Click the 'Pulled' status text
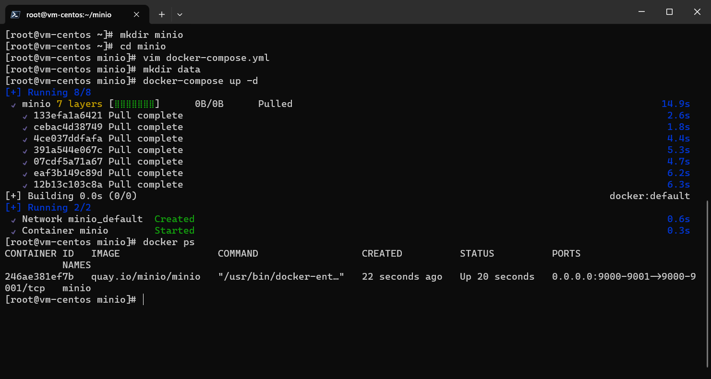The width and height of the screenshot is (711, 379). [275, 104]
